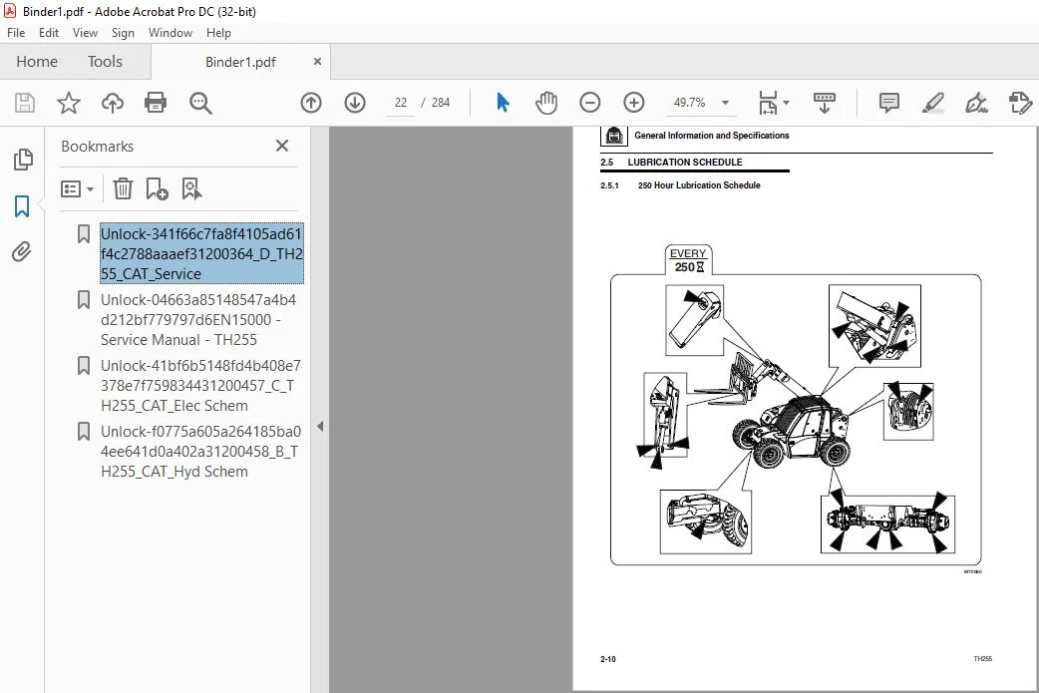The height and width of the screenshot is (693, 1039).
Task: Click the Save file icon
Action: coord(25,103)
